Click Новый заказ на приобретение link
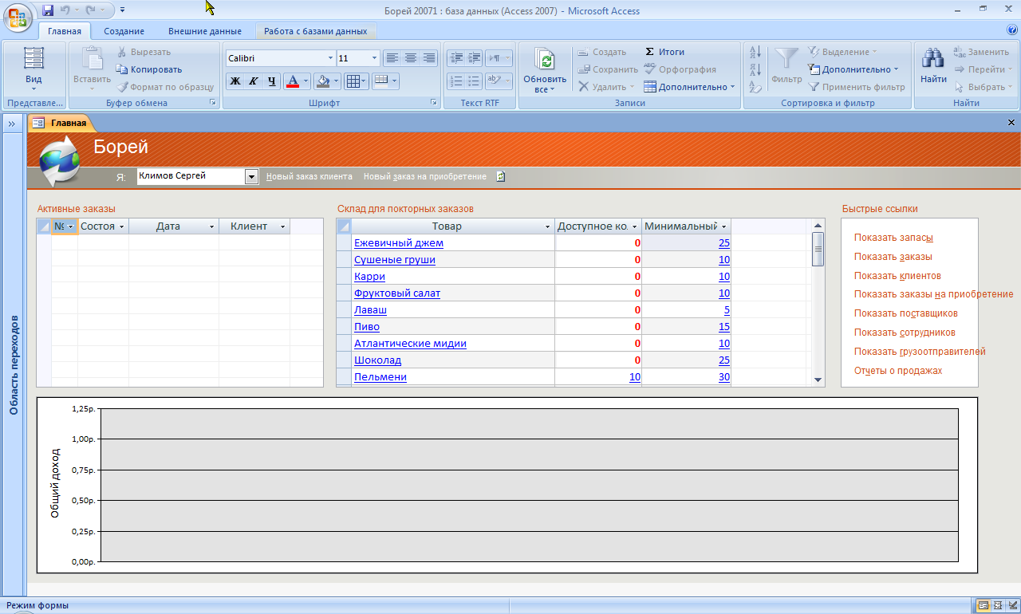This screenshot has height=614, width=1021. click(x=425, y=176)
